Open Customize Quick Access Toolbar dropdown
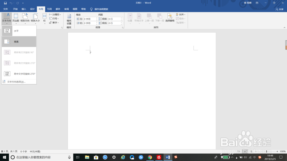Viewport: 287px width, 161px height. tap(23, 3)
